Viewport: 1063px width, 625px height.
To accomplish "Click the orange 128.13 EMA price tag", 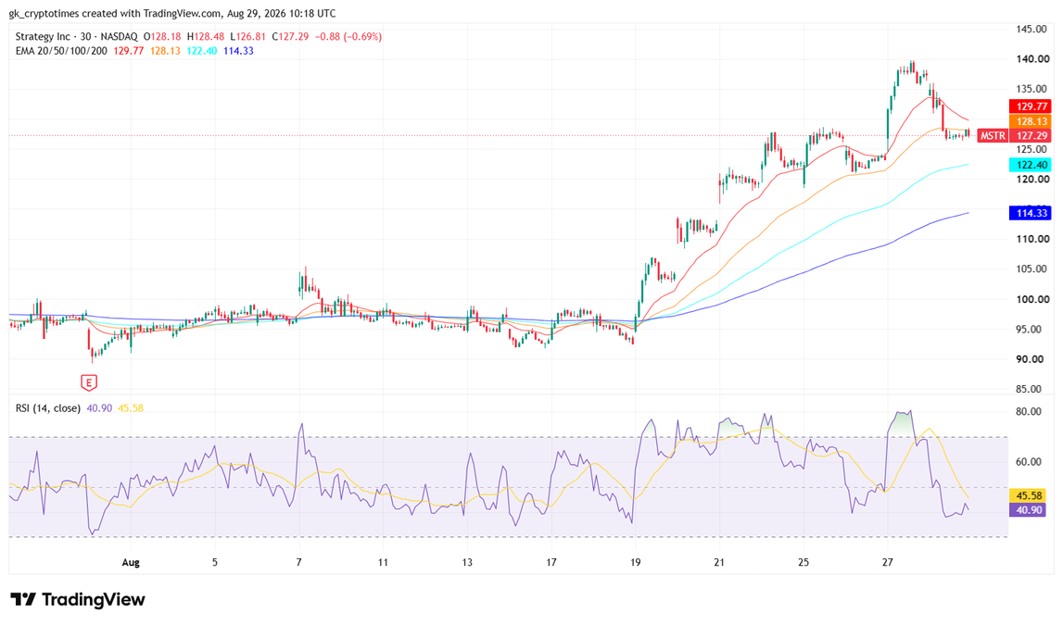I will click(x=1031, y=121).
